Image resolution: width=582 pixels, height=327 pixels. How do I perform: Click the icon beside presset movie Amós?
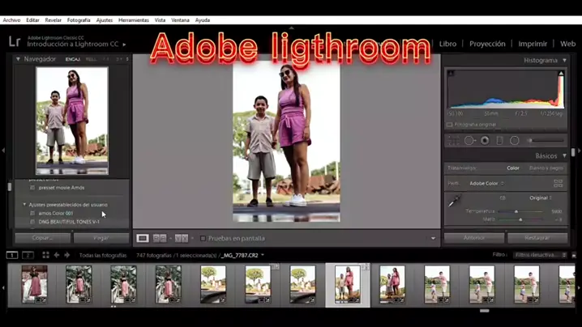32,188
